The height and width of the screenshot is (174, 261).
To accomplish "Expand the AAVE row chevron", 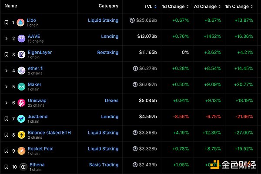I will click(6, 39).
